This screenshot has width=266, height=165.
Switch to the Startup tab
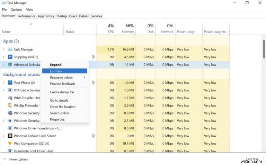(x=62, y=16)
